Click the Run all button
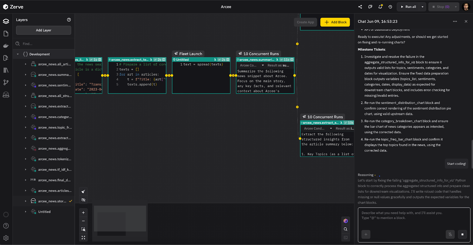Image resolution: width=473 pixels, height=245 pixels. coord(408,7)
